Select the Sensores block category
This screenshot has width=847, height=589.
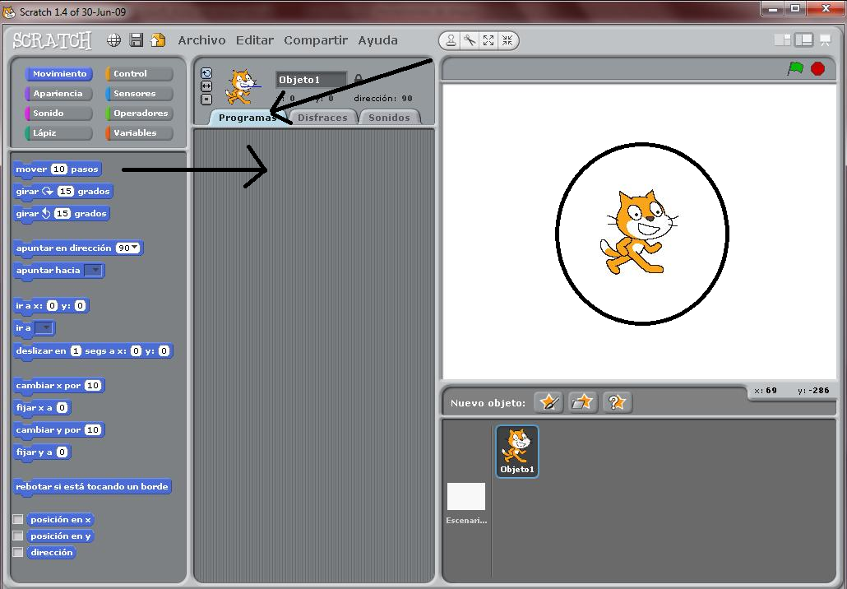[x=139, y=93]
